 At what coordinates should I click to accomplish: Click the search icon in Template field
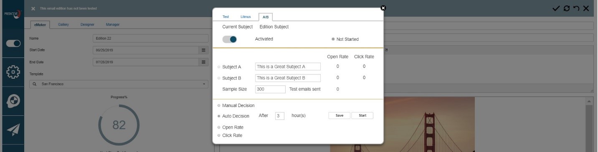point(34,84)
